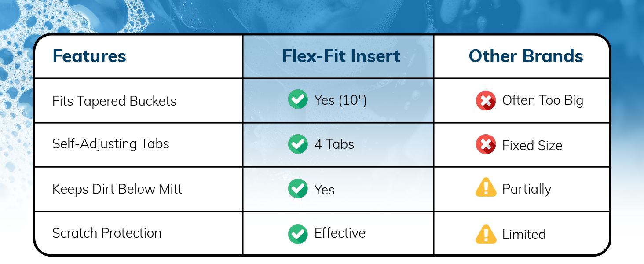Screen dimensions: 644x264
Task: Click yellow warning icon beside Partially
Action: (486, 189)
